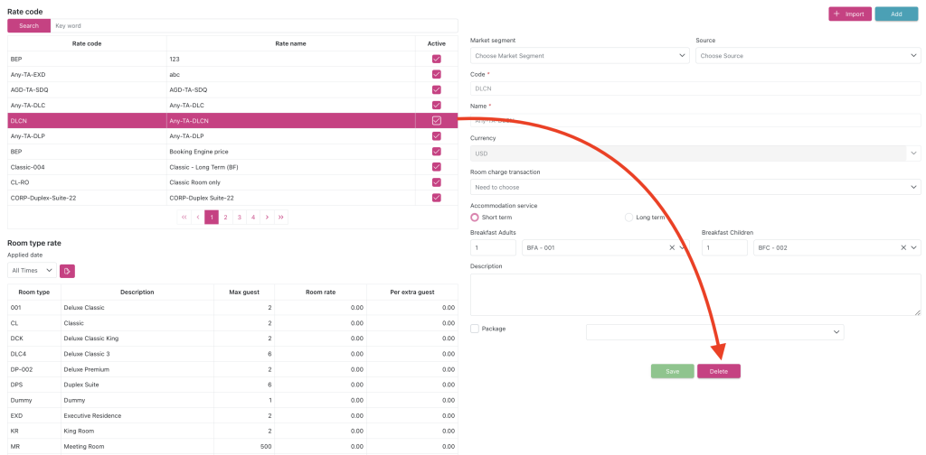Open the All Times applied date dropdown
Screen dimensions: 926x455
[31, 271]
